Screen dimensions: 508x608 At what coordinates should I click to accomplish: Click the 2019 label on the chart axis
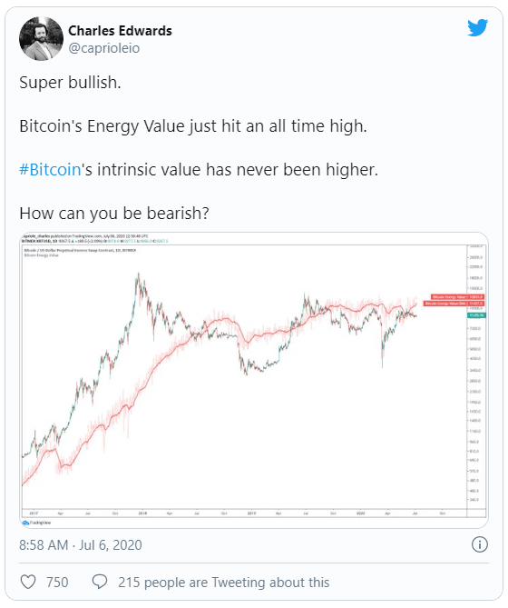tap(251, 513)
